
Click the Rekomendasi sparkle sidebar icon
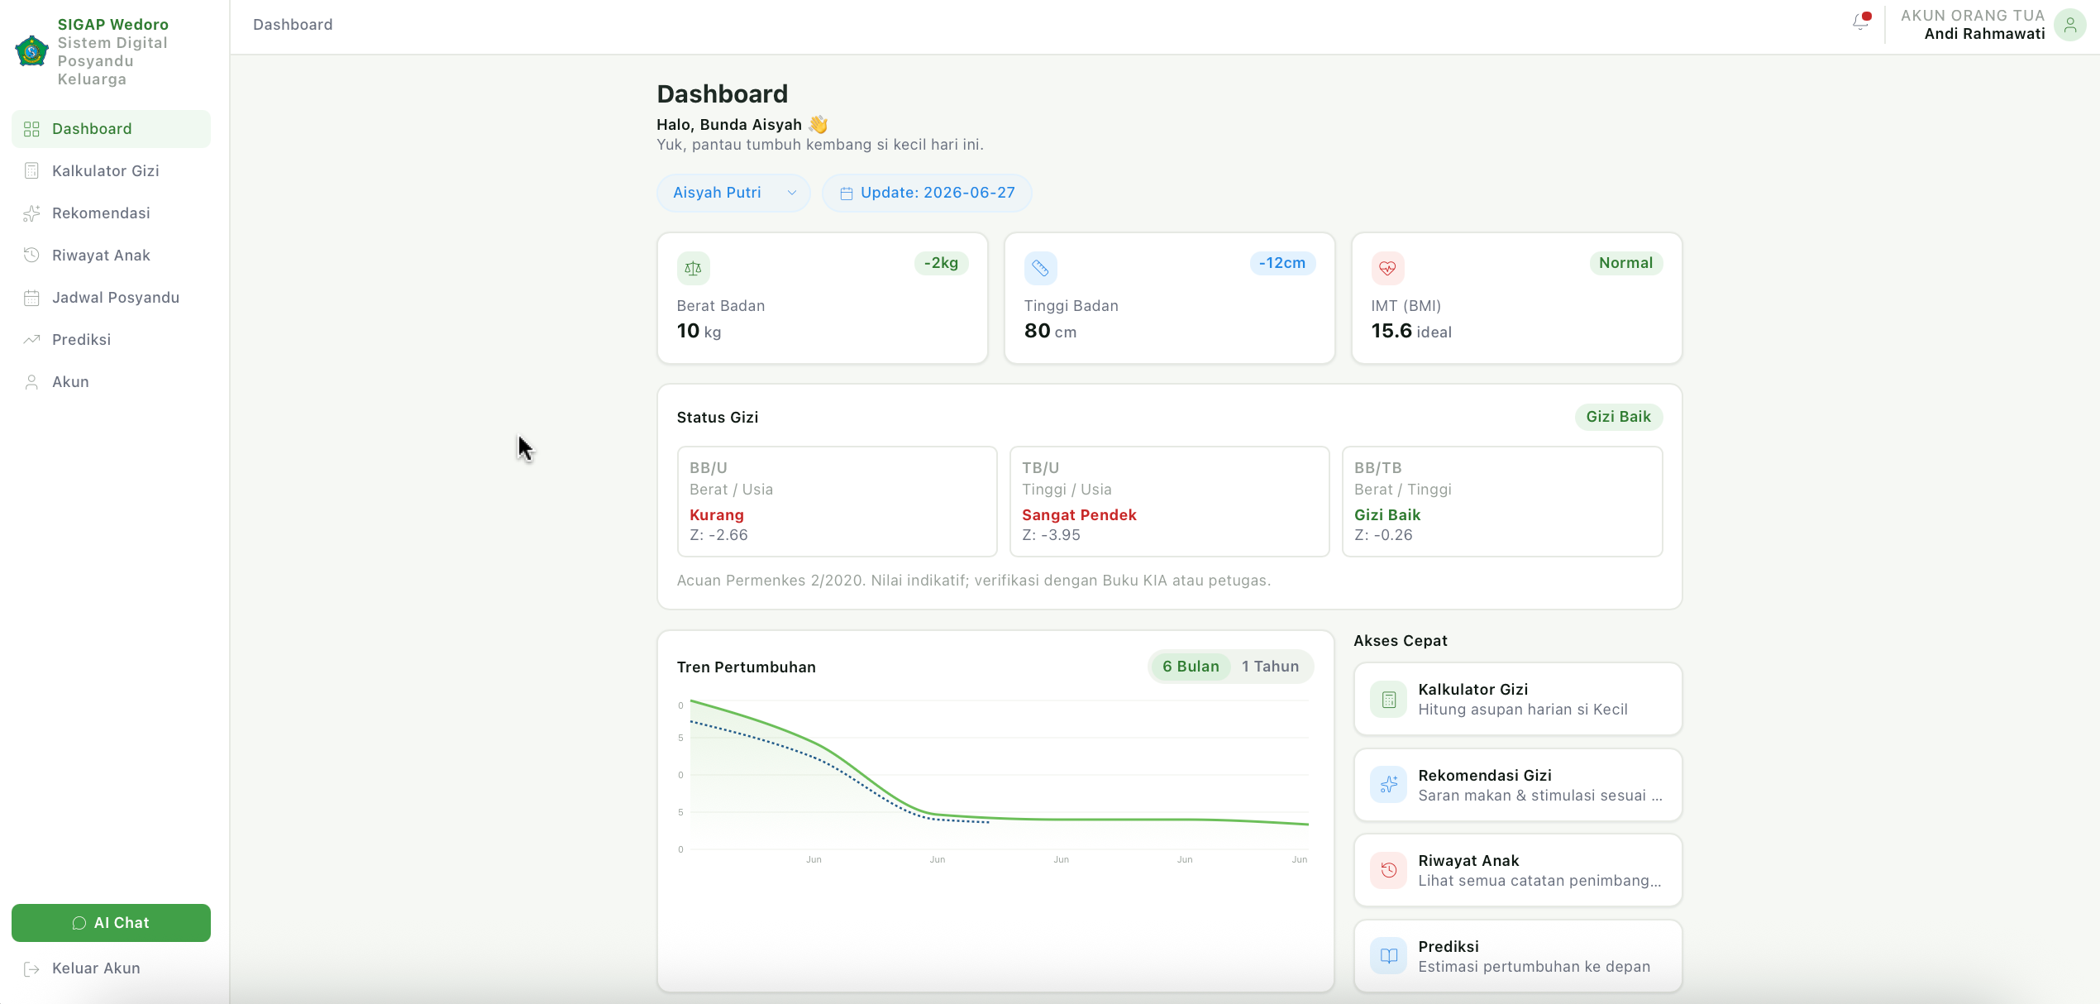click(31, 213)
